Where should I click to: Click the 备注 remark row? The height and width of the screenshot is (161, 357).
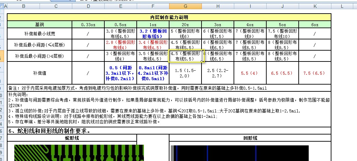[x=169, y=88]
